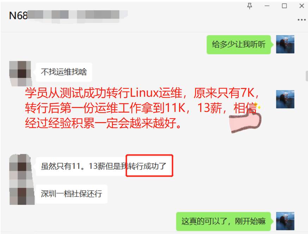Image resolution: width=308 pixels, height=234 pixels.
Task: Maximize the chat window
Action: tap(284, 6)
